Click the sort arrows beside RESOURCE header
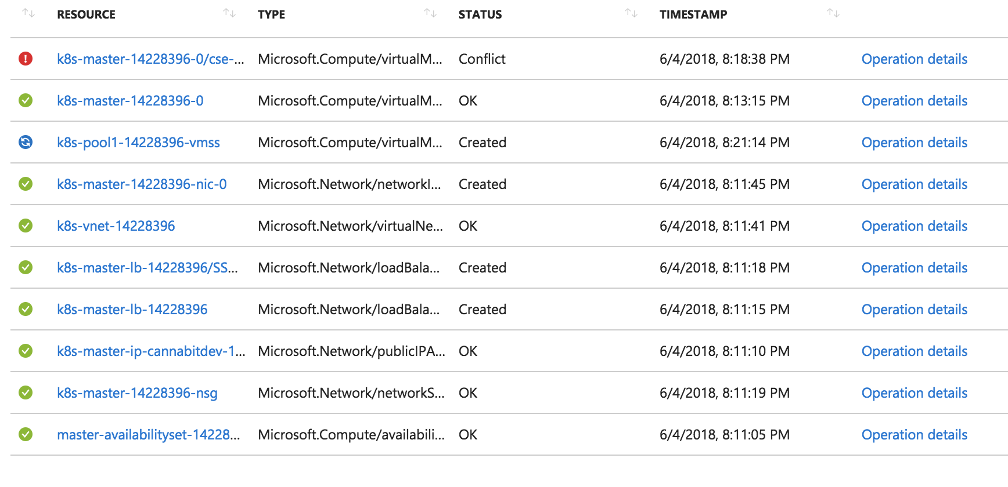This screenshot has width=1008, height=487. click(229, 13)
